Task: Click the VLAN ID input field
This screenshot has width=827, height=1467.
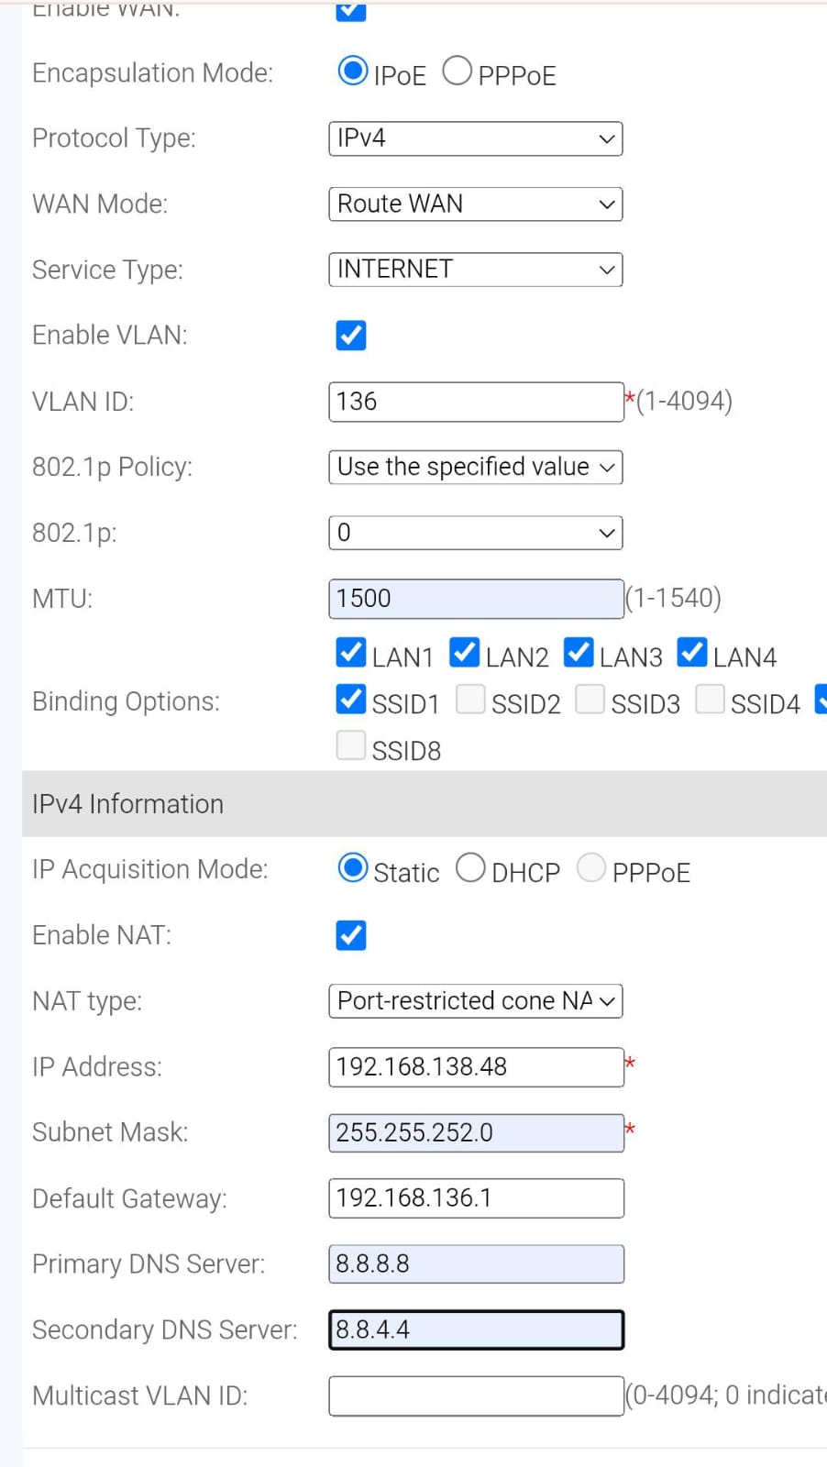Action: pos(476,402)
